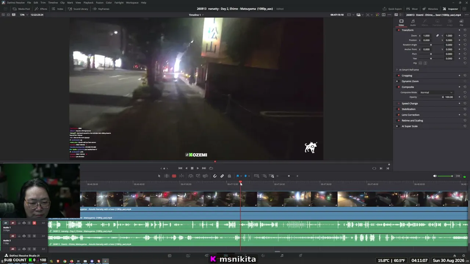
Task: Toggle the Lens Correction switch
Action: click(398, 115)
